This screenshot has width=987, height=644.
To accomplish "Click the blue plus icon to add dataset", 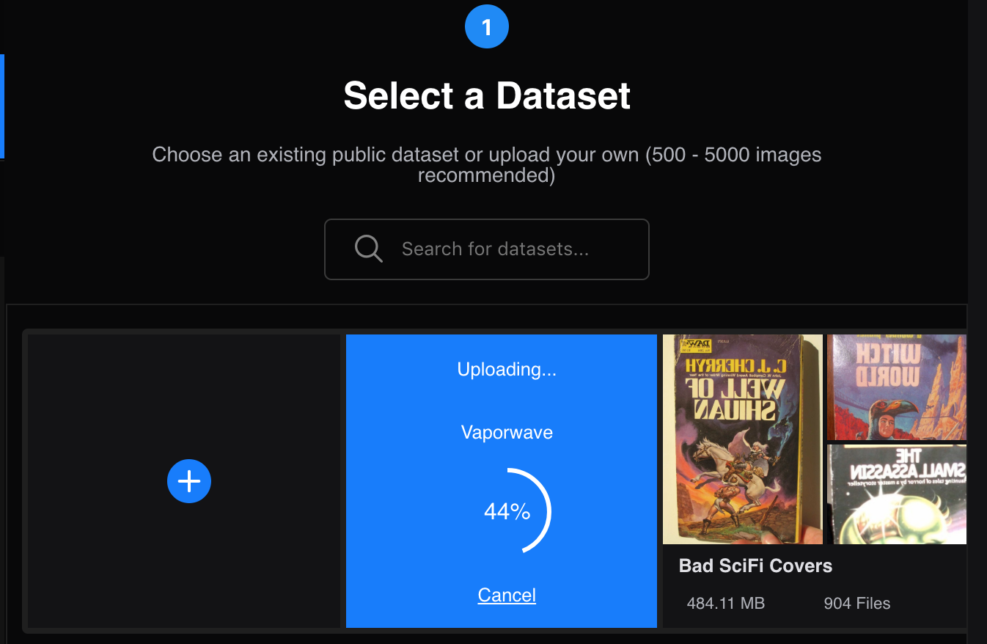I will click(189, 481).
